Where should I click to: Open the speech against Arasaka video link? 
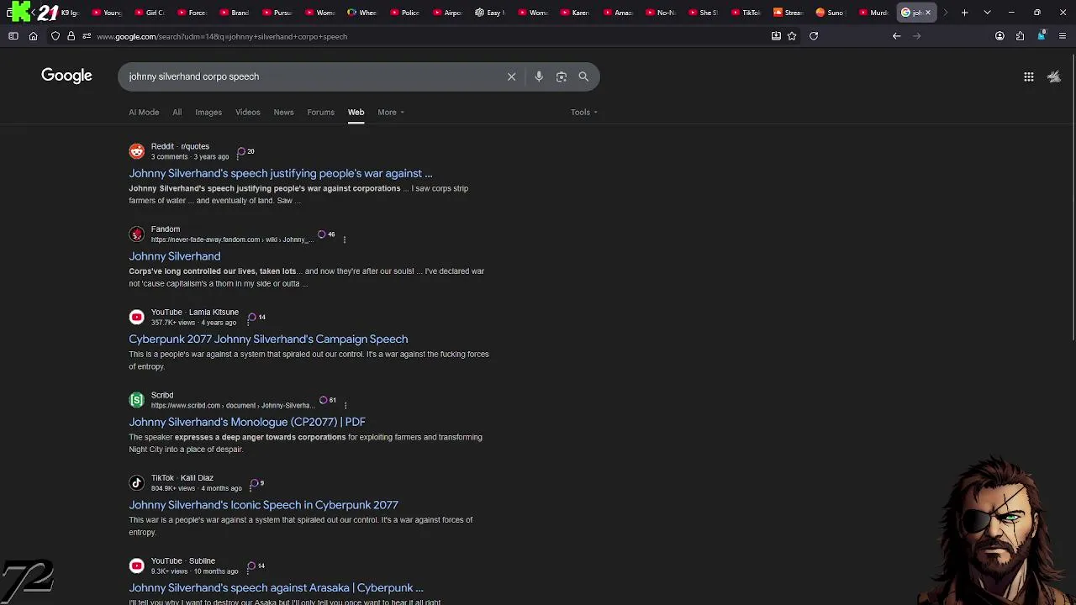pyautogui.click(x=276, y=587)
